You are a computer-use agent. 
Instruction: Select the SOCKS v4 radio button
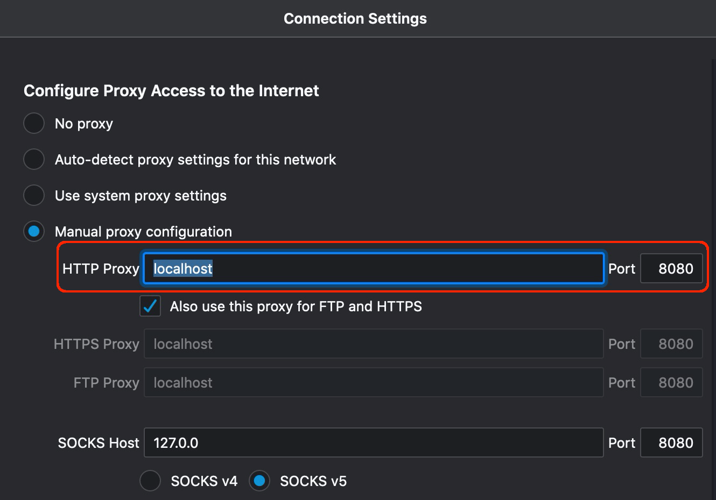click(x=150, y=481)
